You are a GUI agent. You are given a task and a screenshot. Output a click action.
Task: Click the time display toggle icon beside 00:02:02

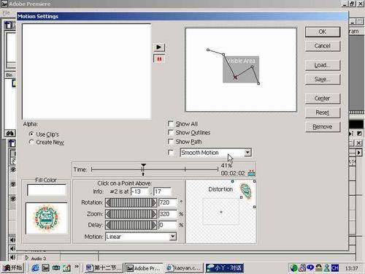[251, 172]
